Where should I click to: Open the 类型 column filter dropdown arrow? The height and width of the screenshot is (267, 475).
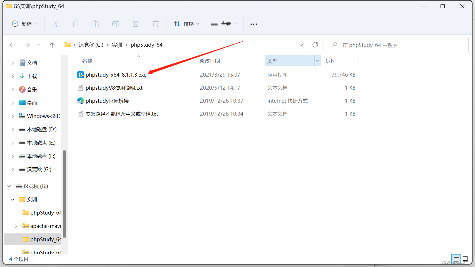317,61
